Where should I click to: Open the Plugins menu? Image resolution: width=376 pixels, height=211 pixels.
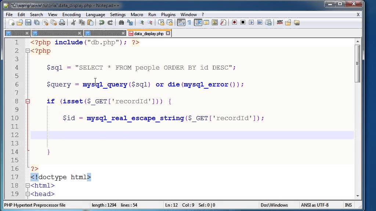(x=168, y=15)
